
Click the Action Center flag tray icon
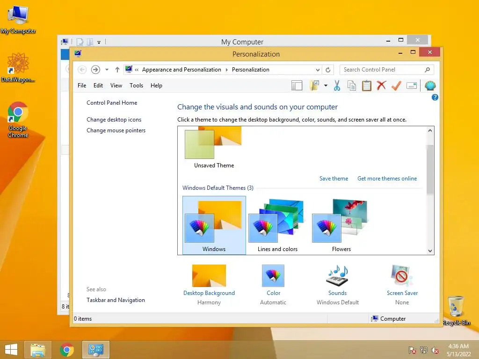(413, 350)
